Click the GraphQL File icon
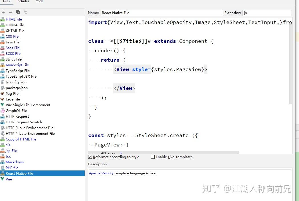This screenshot has height=201, width=299. pos(2,111)
